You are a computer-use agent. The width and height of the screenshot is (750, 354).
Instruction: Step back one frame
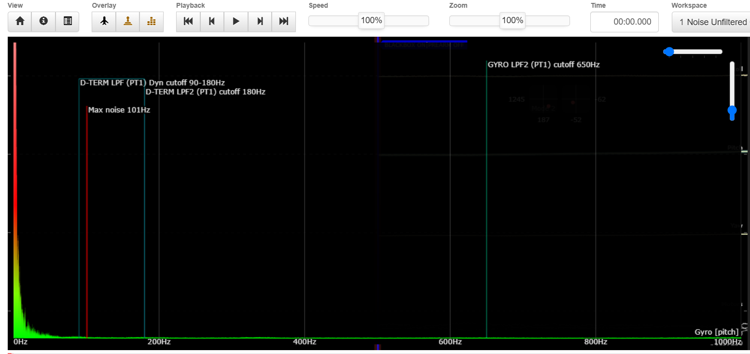tap(212, 21)
